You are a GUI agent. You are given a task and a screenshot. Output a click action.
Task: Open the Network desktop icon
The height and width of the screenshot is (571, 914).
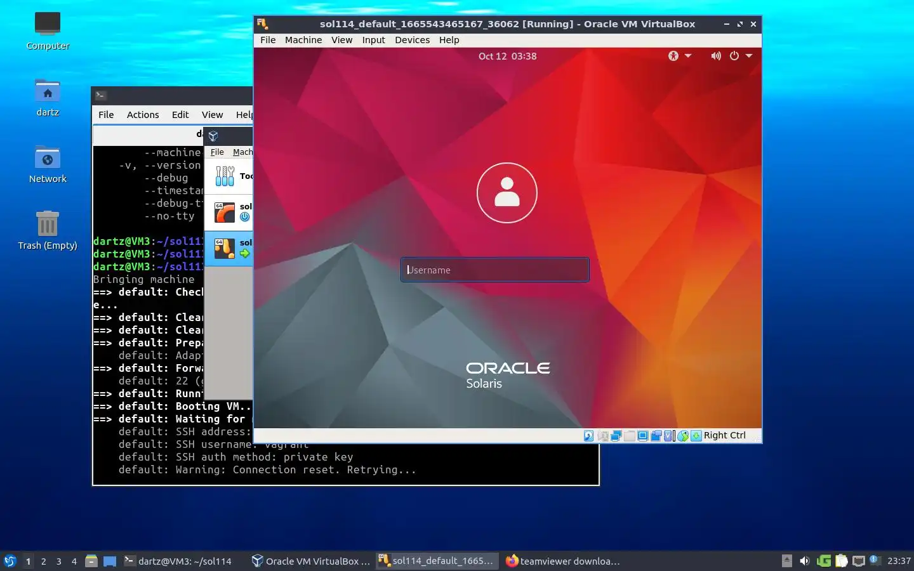pyautogui.click(x=48, y=164)
